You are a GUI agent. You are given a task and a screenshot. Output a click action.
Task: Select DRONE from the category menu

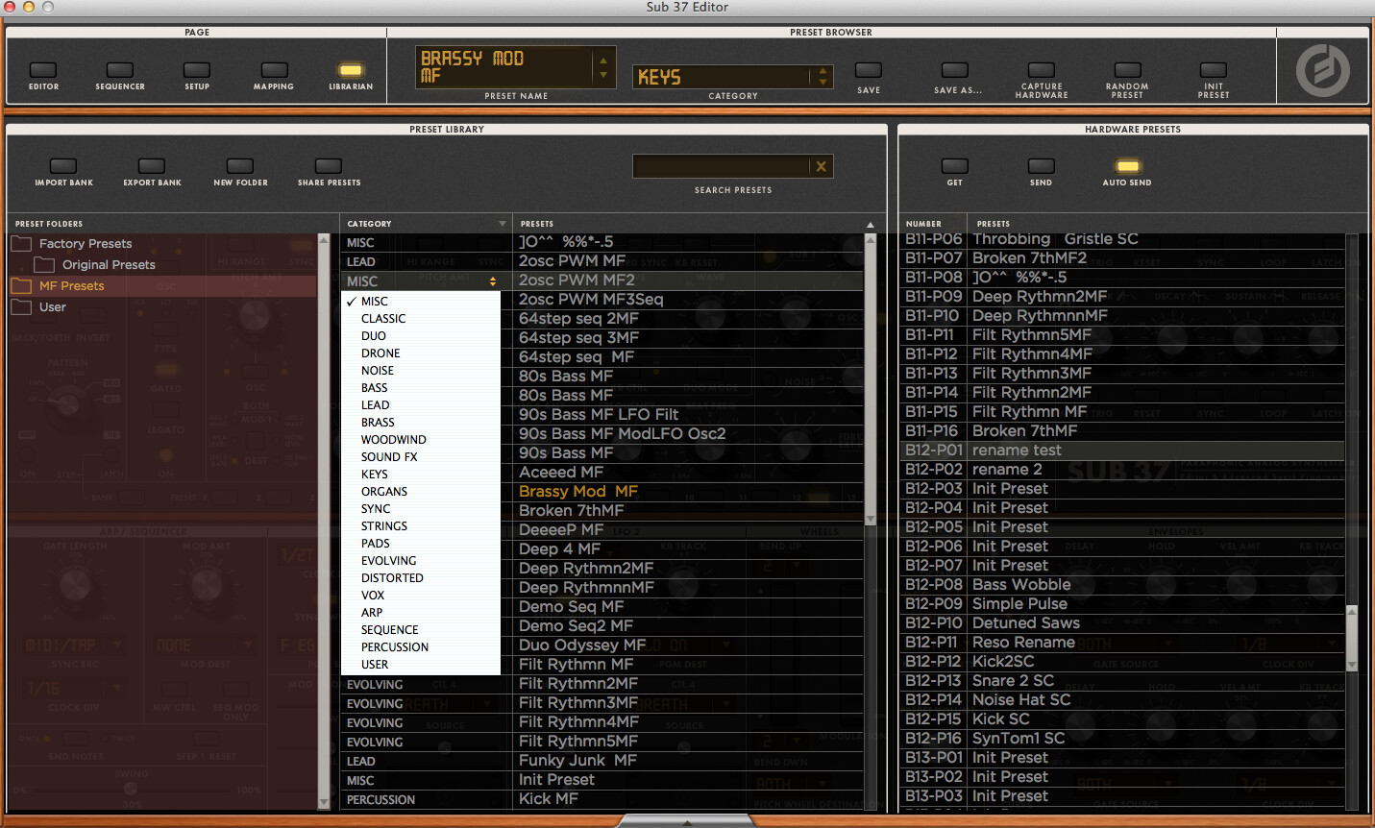381,353
